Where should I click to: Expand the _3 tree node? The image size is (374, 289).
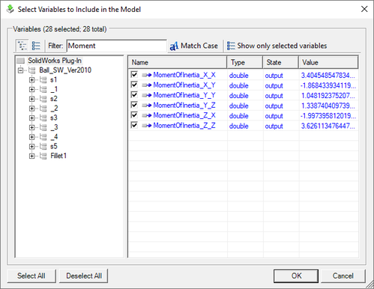click(x=31, y=127)
